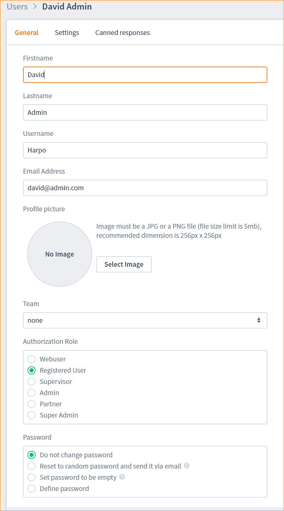Choose the Admin authorization role

[x=32, y=393]
